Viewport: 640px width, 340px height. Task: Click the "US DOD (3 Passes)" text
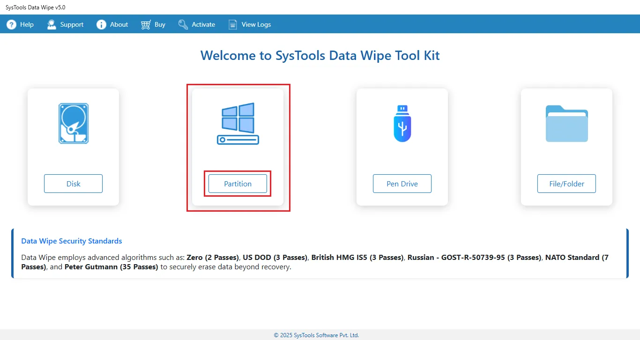pyautogui.click(x=275, y=257)
